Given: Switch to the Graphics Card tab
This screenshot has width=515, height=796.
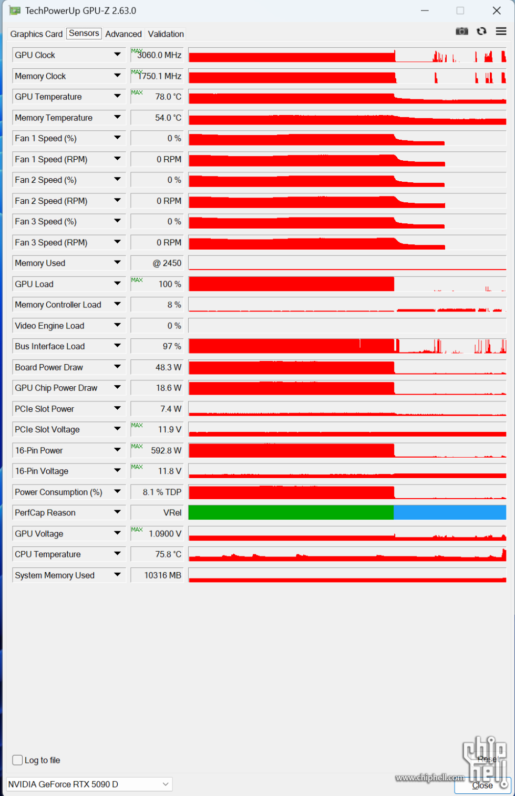Looking at the screenshot, I should click(36, 34).
